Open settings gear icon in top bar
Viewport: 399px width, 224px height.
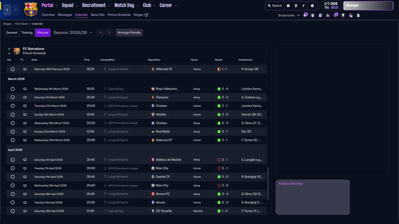click(312, 6)
